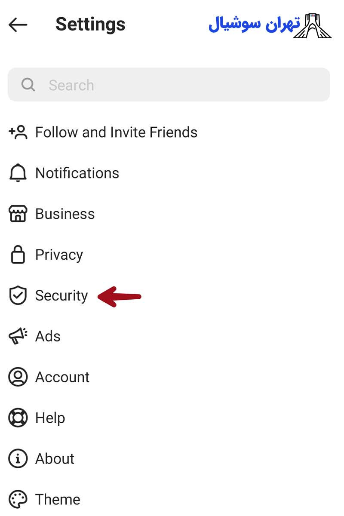
Task: Click the Help lifebuoy icon
Action: tap(18, 418)
